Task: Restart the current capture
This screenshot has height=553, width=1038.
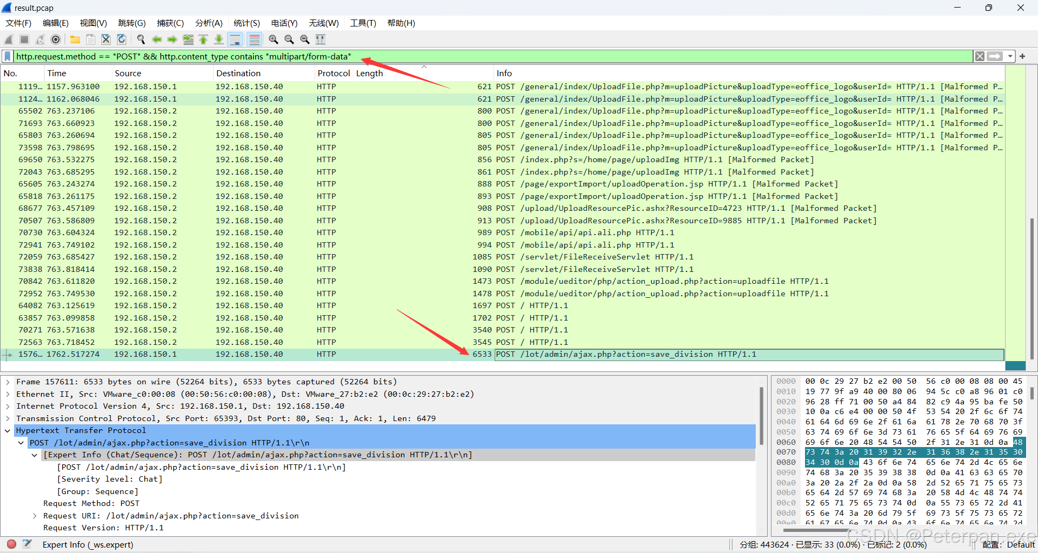Action: 40,39
